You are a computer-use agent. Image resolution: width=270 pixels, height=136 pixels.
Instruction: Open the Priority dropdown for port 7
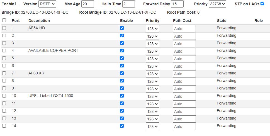coord(152,74)
